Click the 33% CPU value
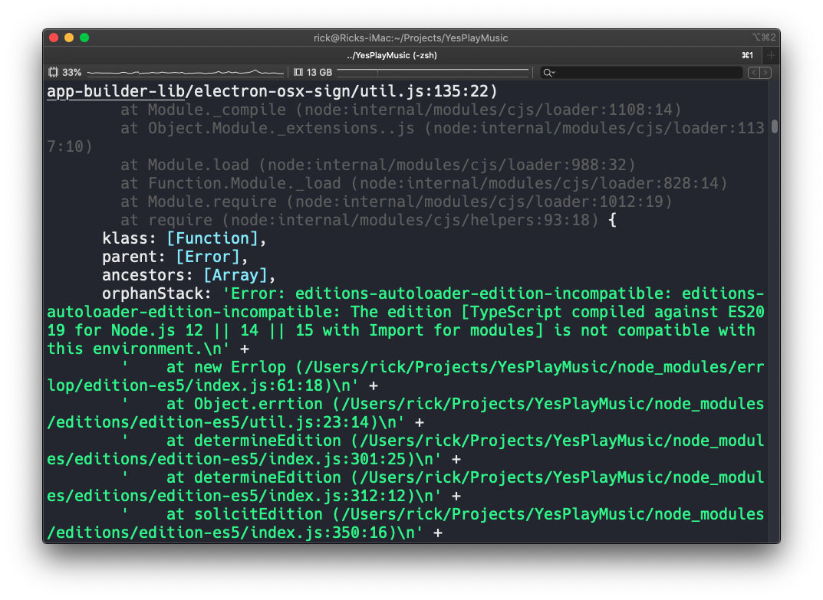Screen dimensions: 823x600 pos(72,72)
